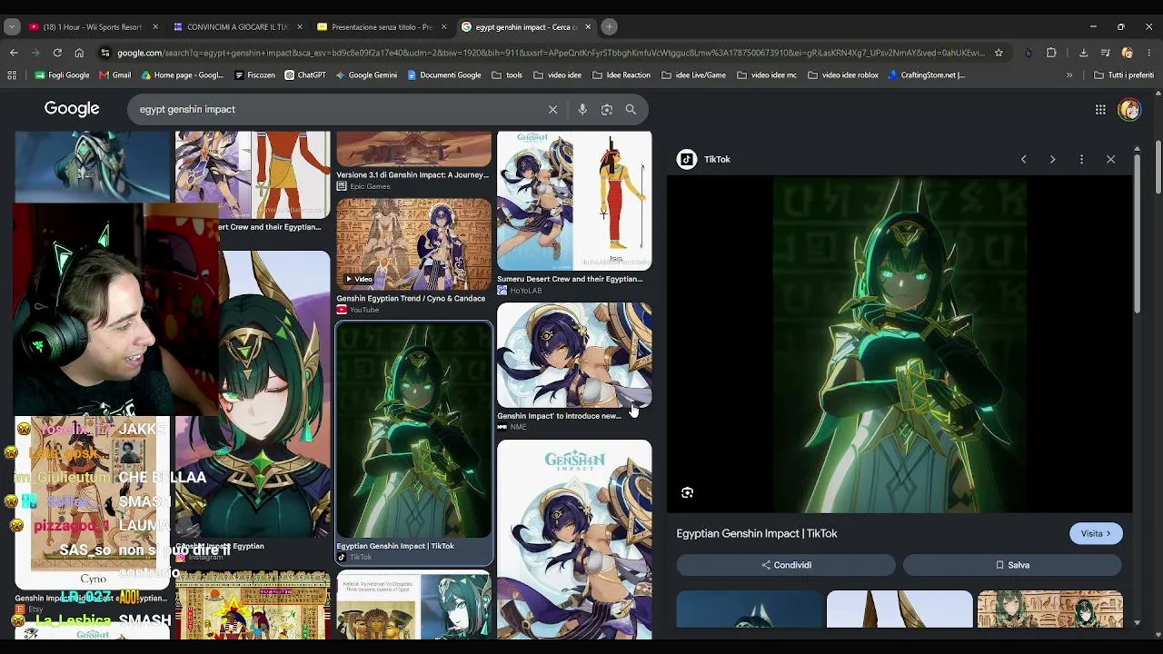Open the Tutti i preferiti bookmarks folder
1163x654 pixels.
tap(1124, 75)
